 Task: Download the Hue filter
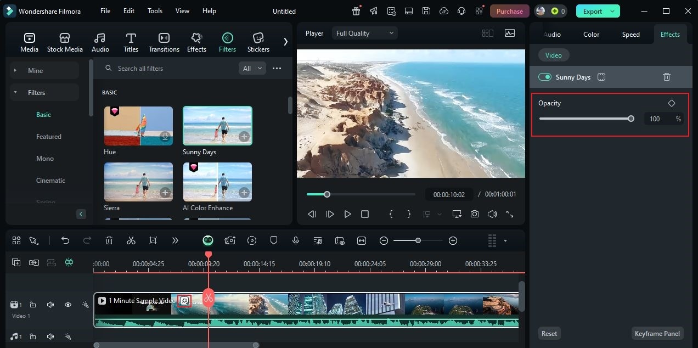click(165, 137)
